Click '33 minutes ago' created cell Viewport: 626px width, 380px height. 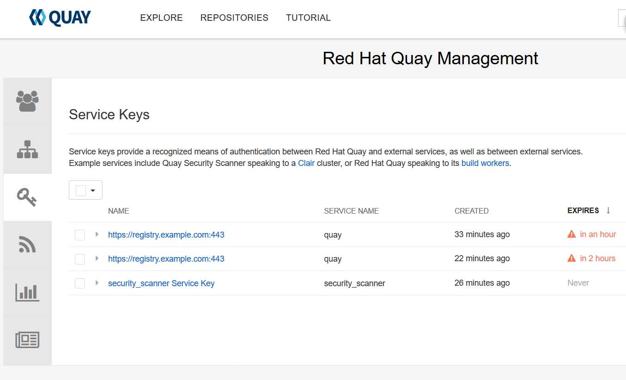(482, 234)
